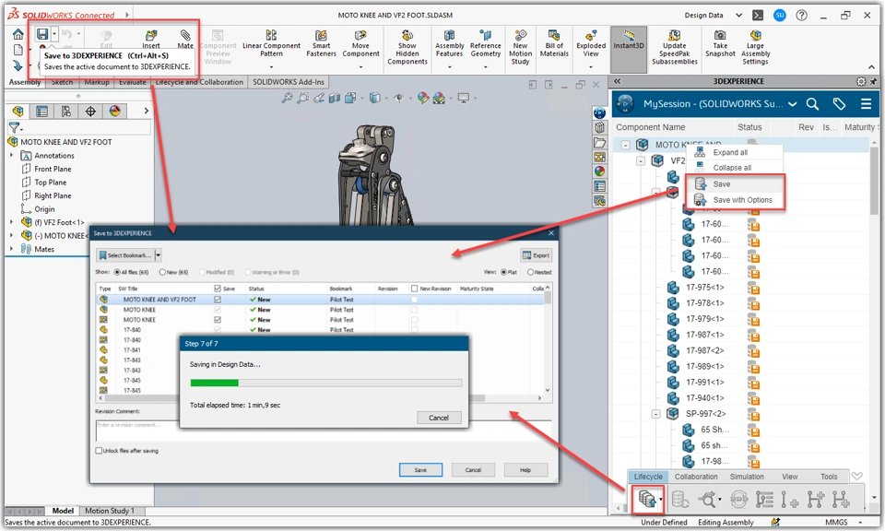Click Take Snapshot tool
This screenshot has height=531, width=885.
720,44
